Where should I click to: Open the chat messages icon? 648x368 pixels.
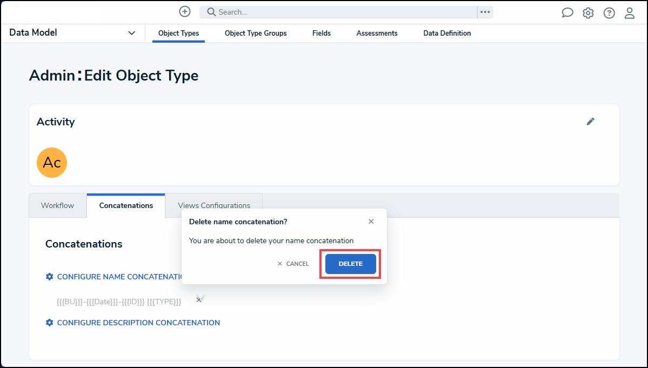point(567,13)
